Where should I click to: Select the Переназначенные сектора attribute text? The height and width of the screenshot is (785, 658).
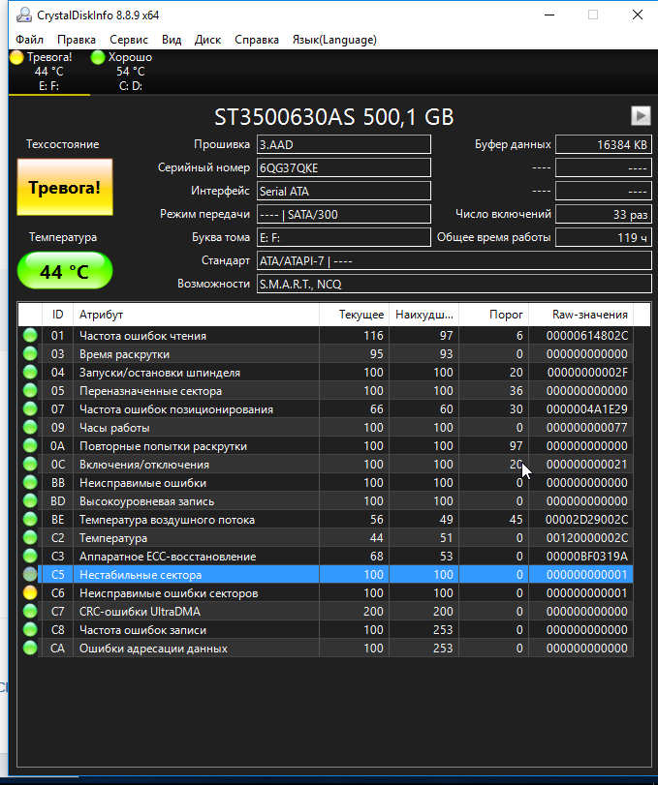pyautogui.click(x=150, y=390)
